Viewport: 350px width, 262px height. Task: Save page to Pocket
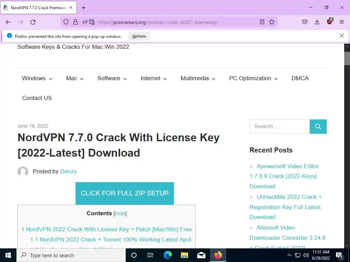pos(305,22)
